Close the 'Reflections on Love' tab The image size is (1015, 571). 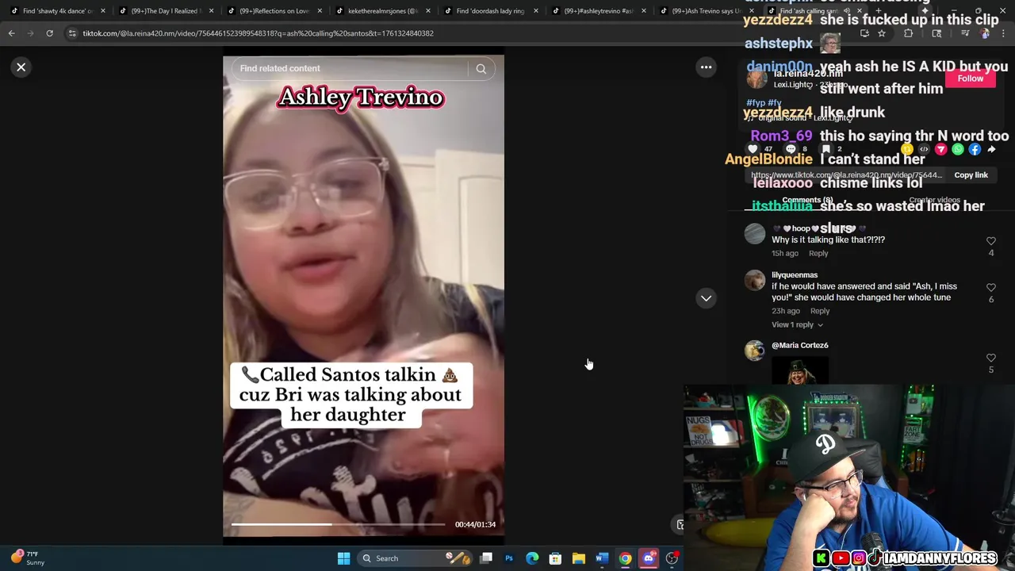[x=320, y=11]
